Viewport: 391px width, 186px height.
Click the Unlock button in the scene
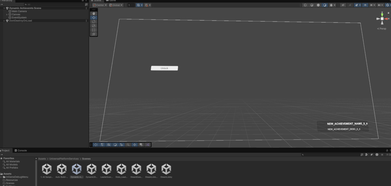[164, 68]
